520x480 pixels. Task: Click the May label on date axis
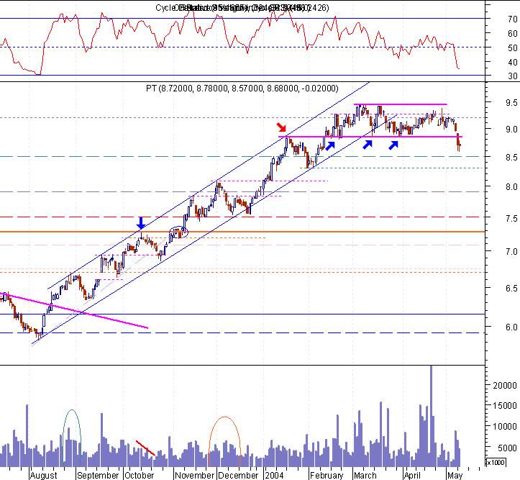pos(455,476)
